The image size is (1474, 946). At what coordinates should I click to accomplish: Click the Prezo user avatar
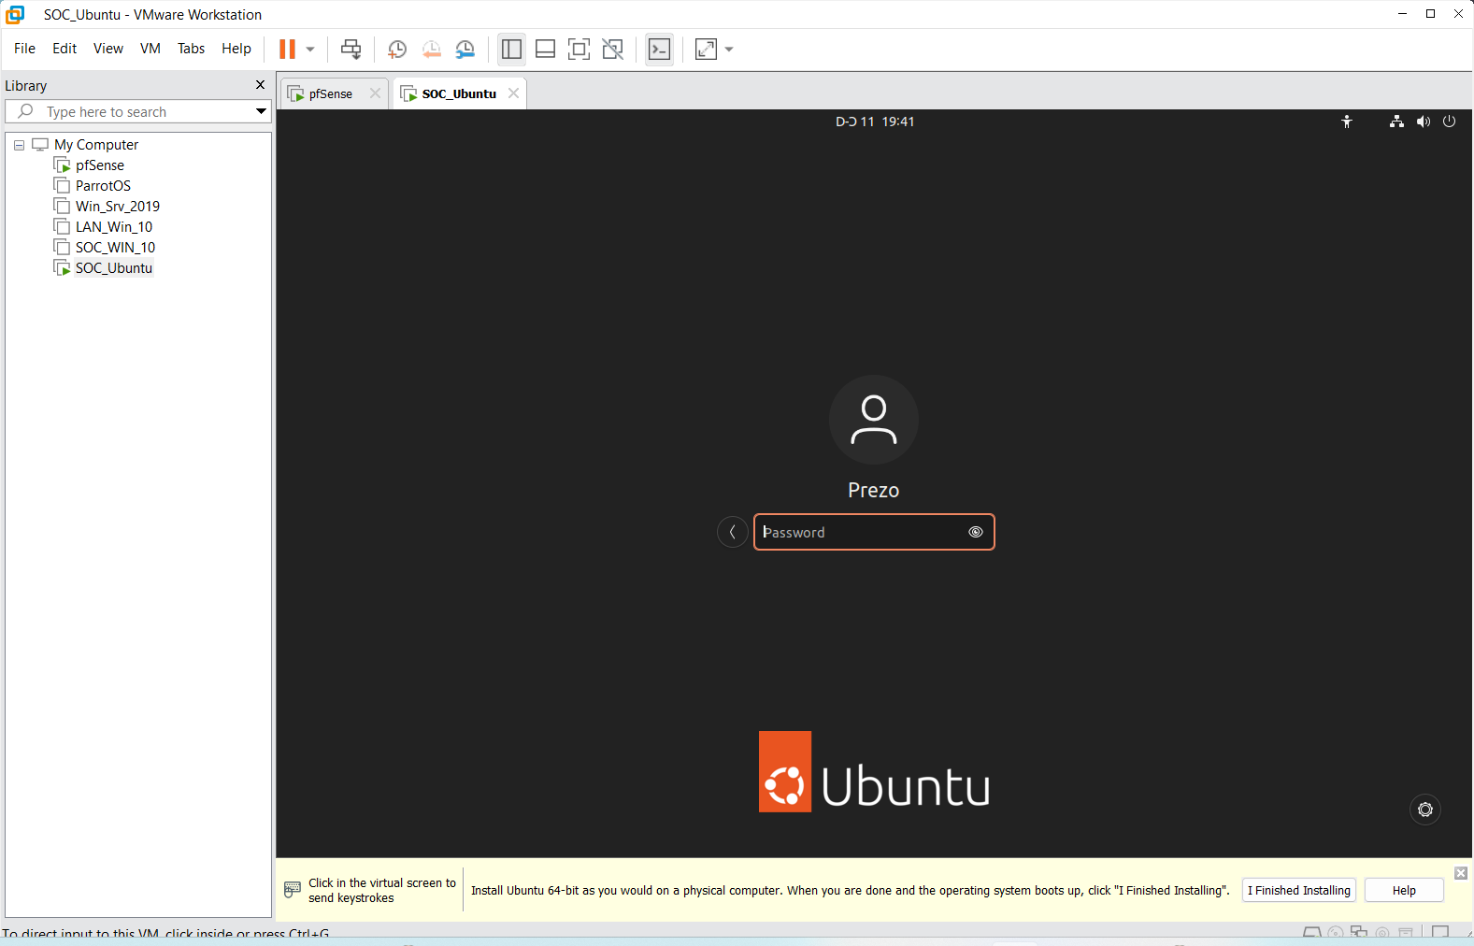click(x=874, y=420)
